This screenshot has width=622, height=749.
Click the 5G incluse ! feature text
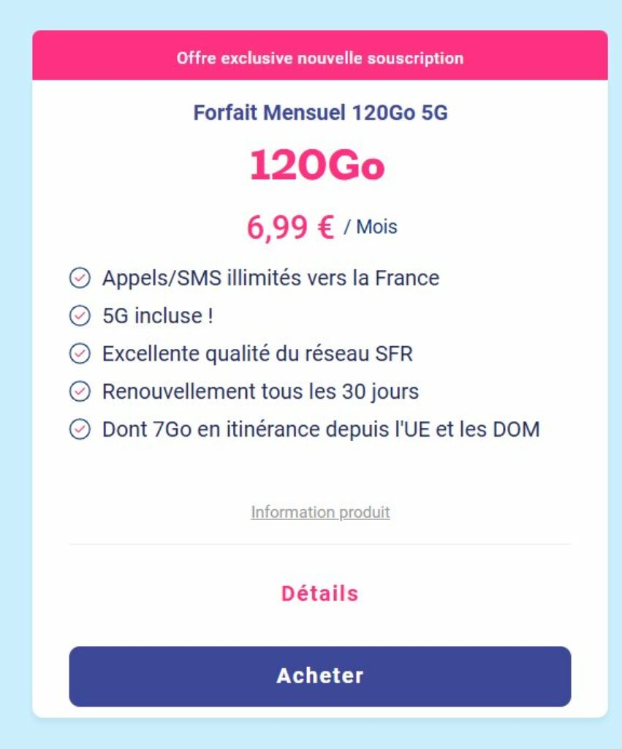point(158,316)
